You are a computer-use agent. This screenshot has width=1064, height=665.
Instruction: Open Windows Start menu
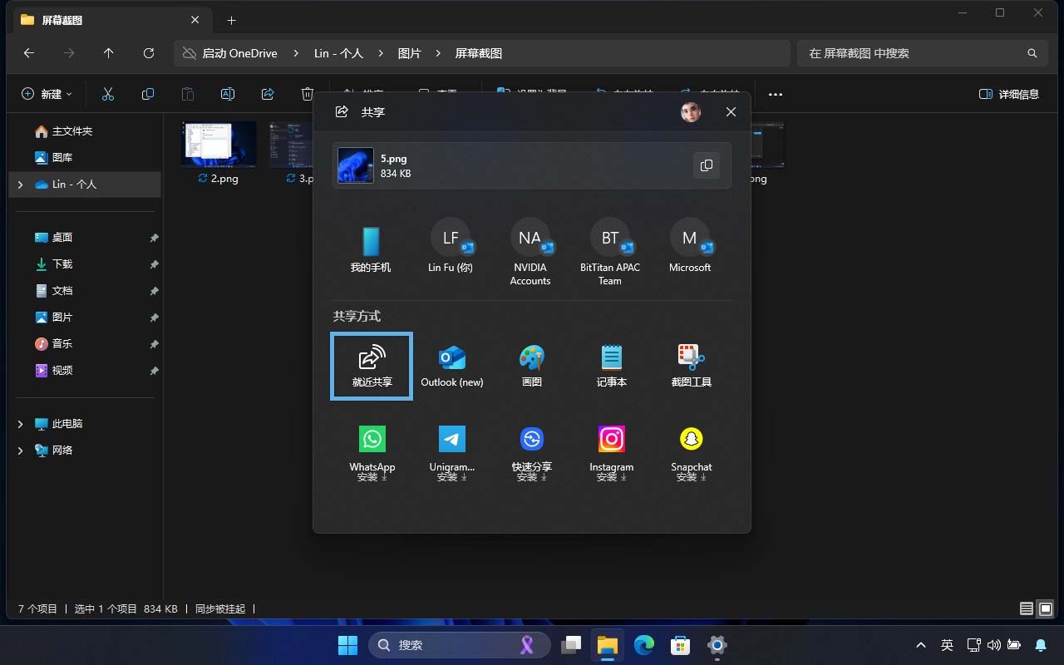click(347, 645)
